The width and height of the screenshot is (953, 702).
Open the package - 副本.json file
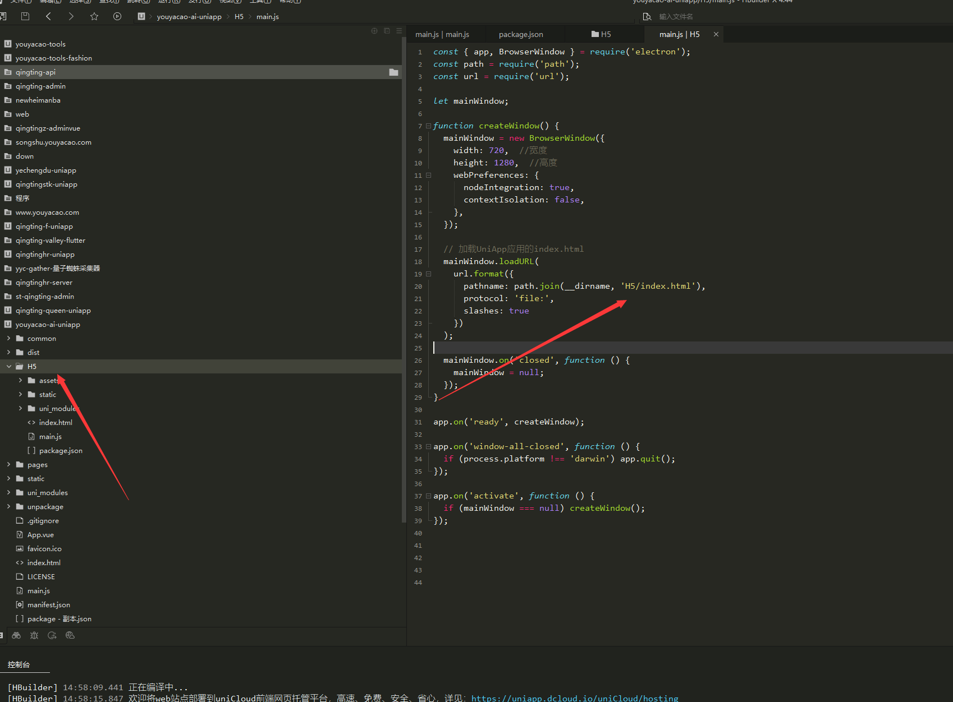pyautogui.click(x=59, y=618)
